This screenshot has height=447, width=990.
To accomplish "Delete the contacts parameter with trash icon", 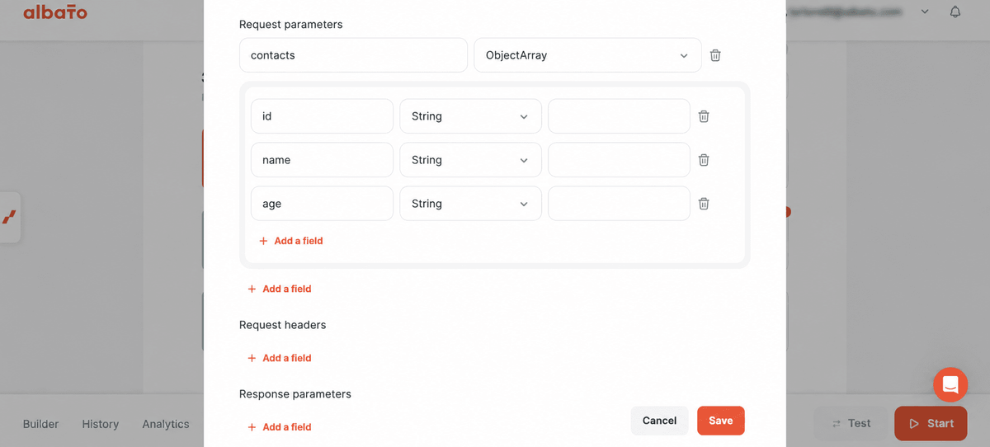I will [x=715, y=55].
